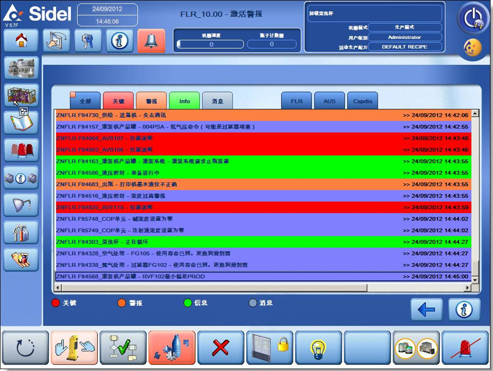
Task: Switch to the Capdis tab
Action: [363, 101]
